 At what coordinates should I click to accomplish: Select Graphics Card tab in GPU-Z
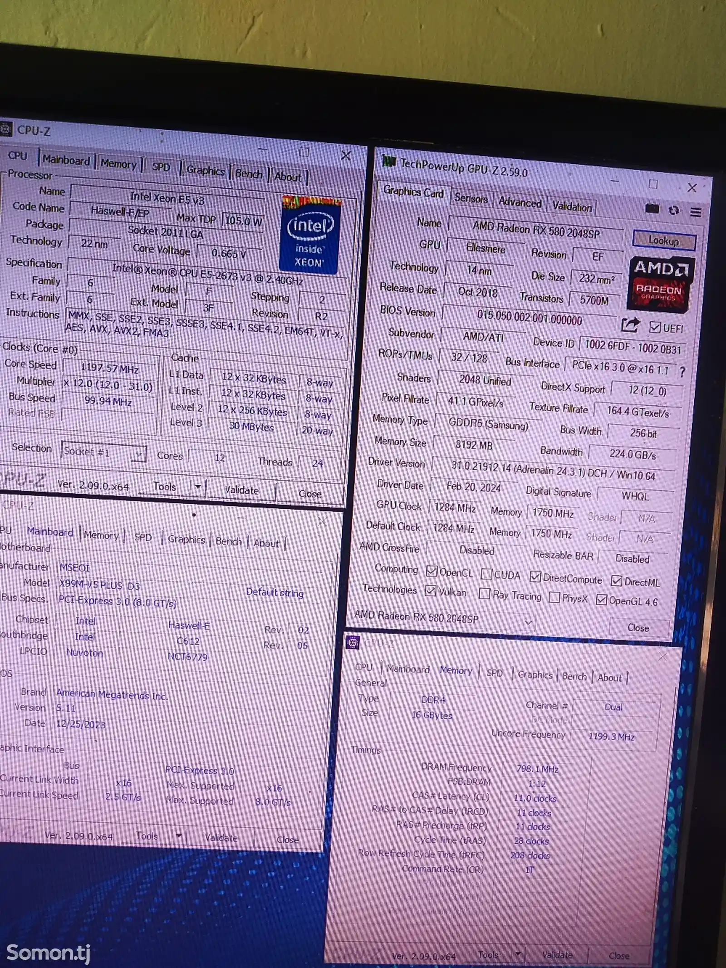point(413,192)
